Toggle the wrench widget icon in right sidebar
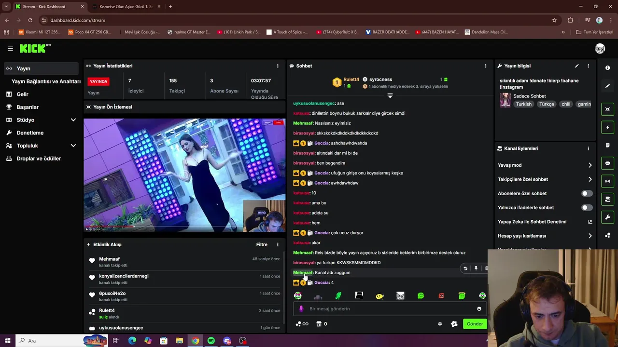The image size is (618, 347). 608,217
